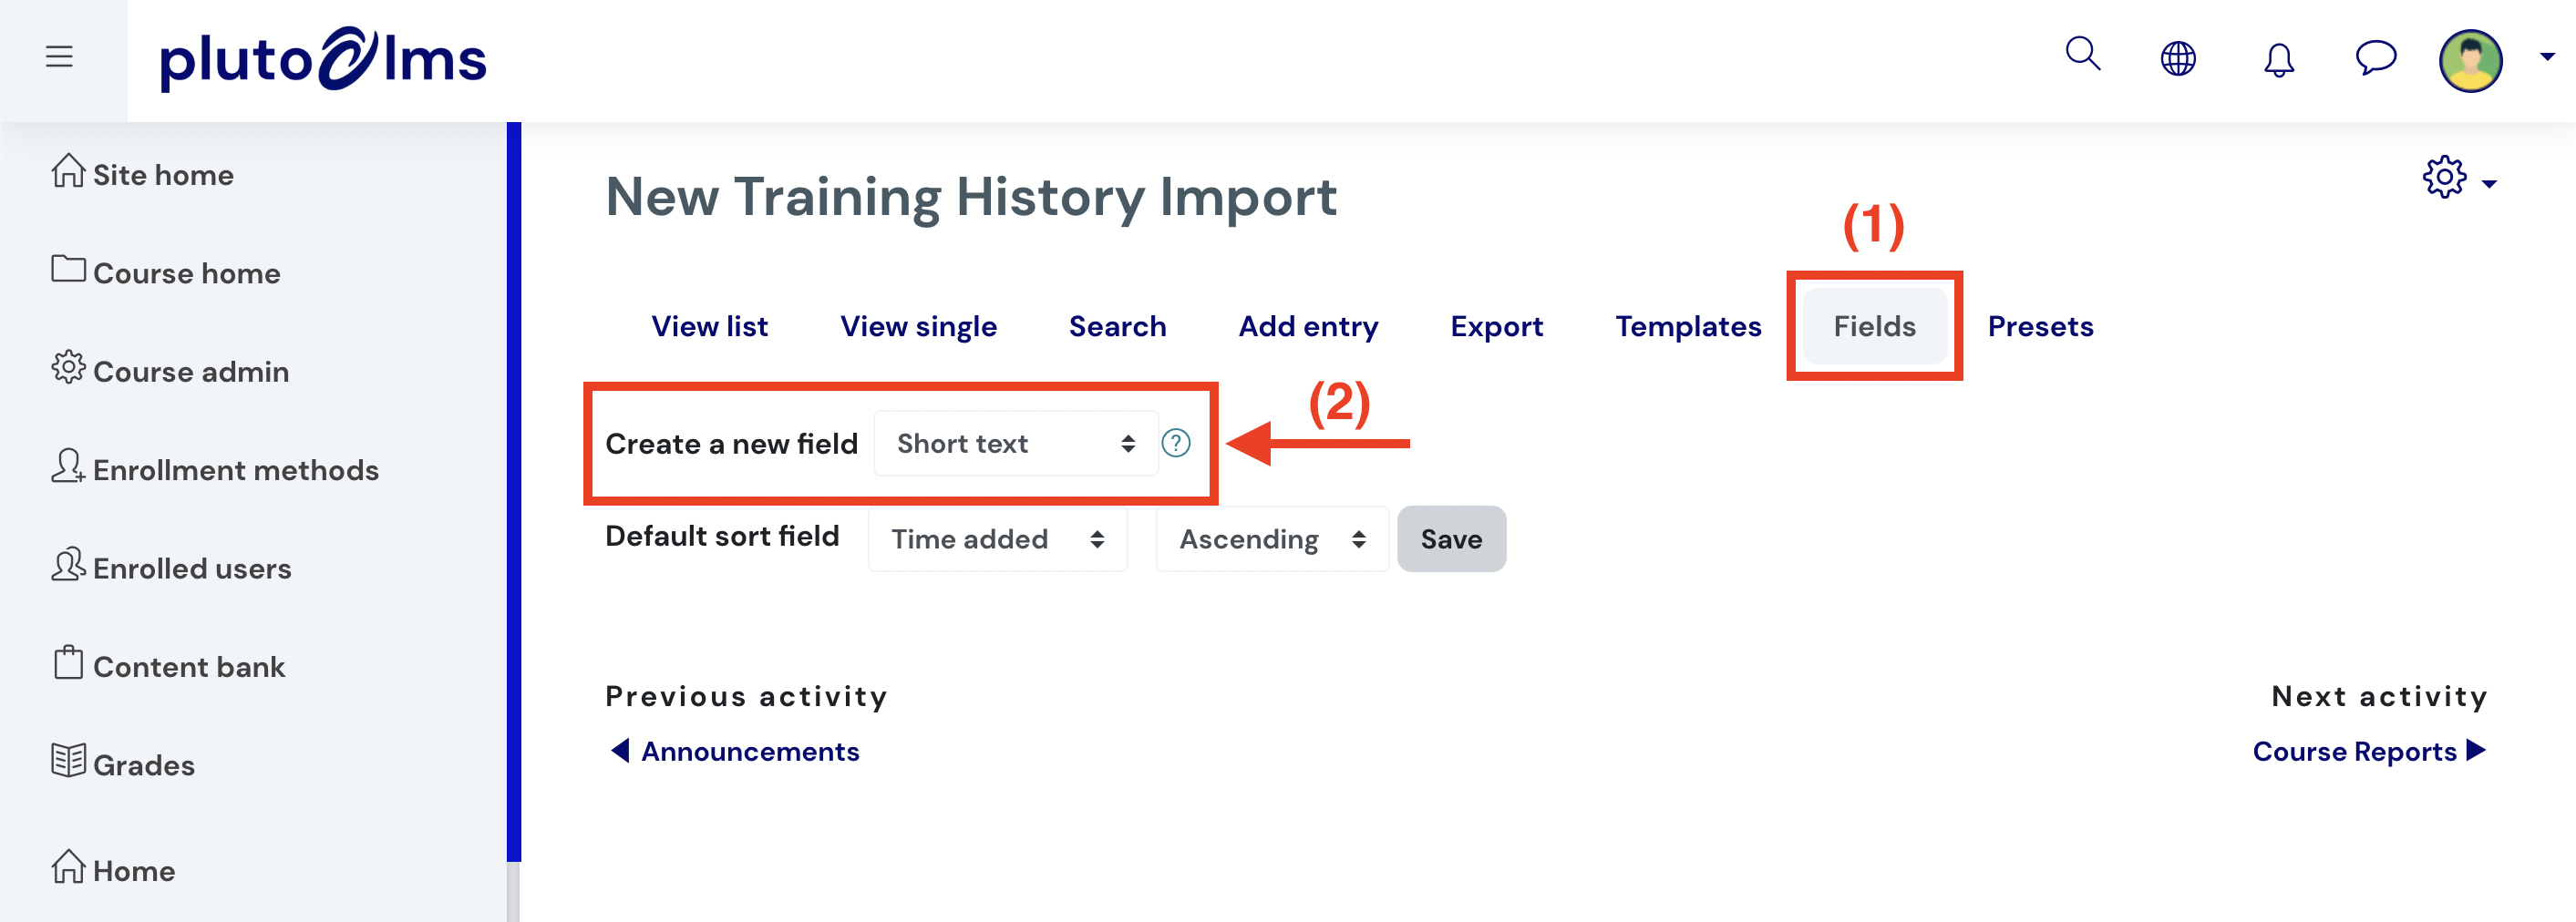Go to next activity Course Reports
This screenshot has width=2576, height=922.
coord(2369,751)
